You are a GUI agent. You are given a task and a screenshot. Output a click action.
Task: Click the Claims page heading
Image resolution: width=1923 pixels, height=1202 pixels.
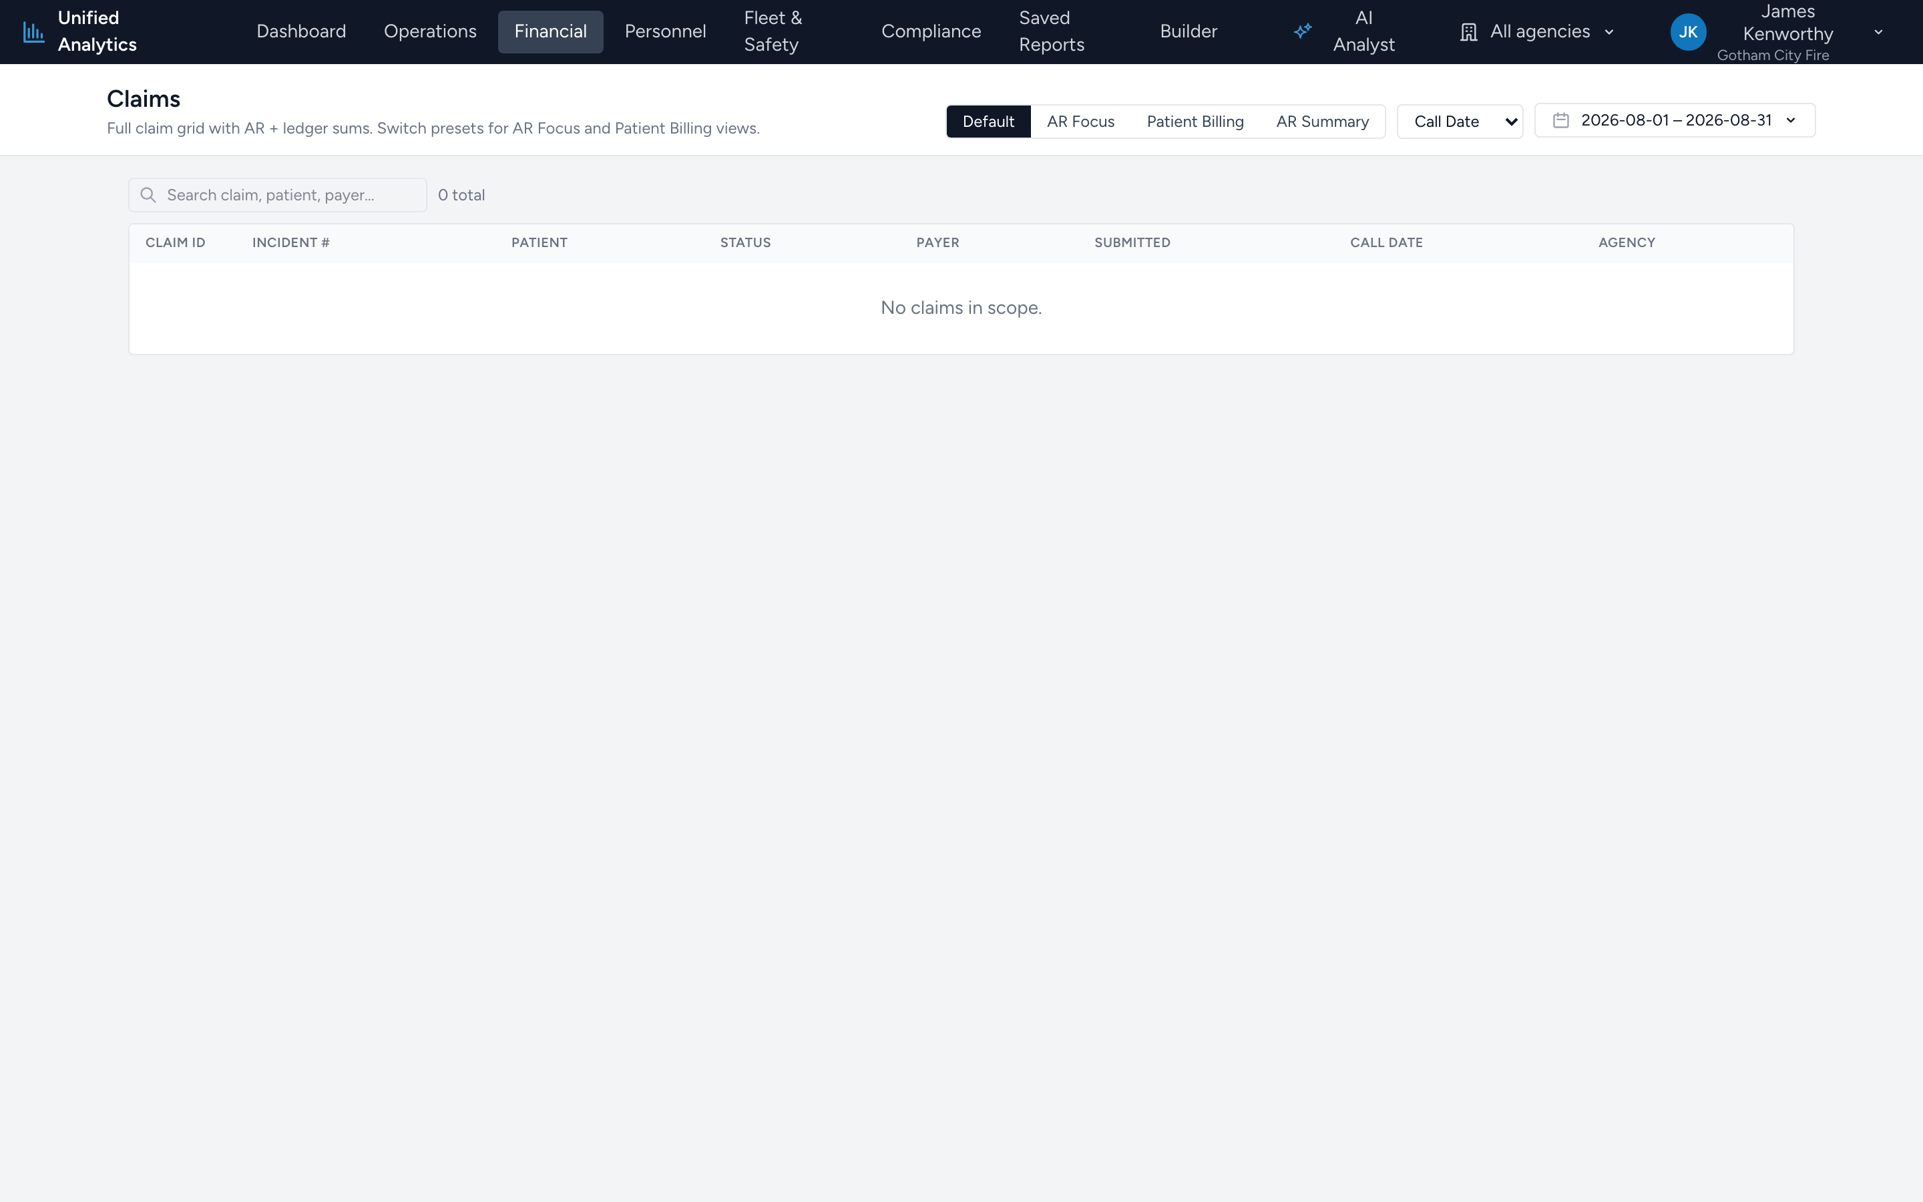click(x=143, y=99)
